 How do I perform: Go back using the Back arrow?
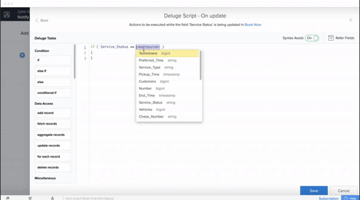(42, 20)
